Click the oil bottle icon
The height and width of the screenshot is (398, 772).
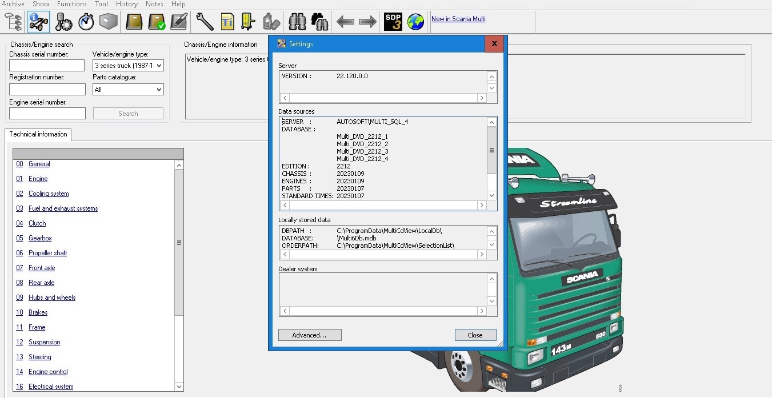coord(271,22)
